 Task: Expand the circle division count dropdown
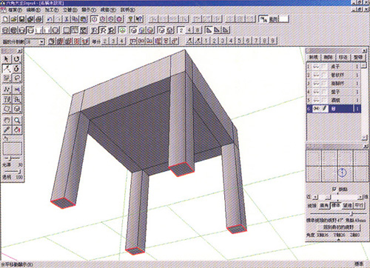tap(42, 41)
